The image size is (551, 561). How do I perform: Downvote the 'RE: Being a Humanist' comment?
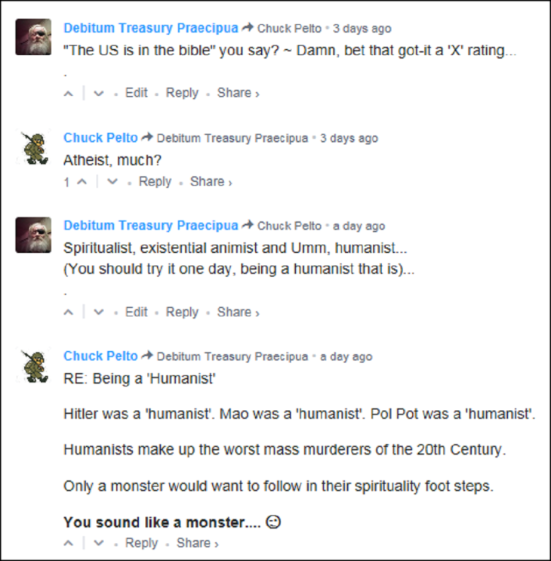pos(99,544)
